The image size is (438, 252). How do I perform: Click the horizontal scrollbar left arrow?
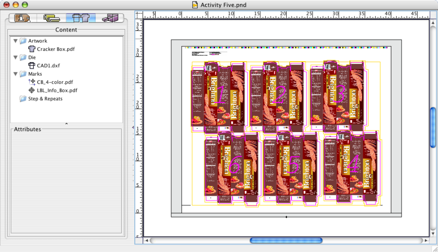[146, 240]
